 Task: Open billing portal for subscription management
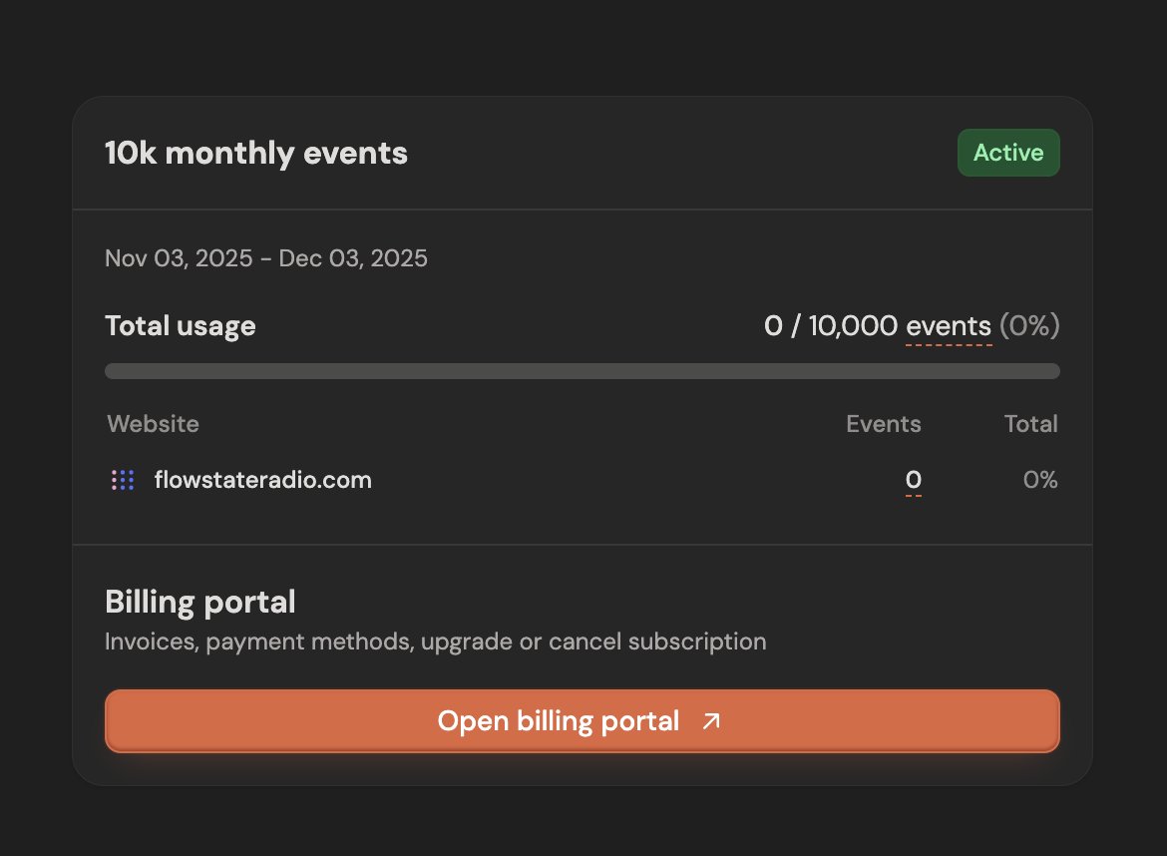(583, 720)
